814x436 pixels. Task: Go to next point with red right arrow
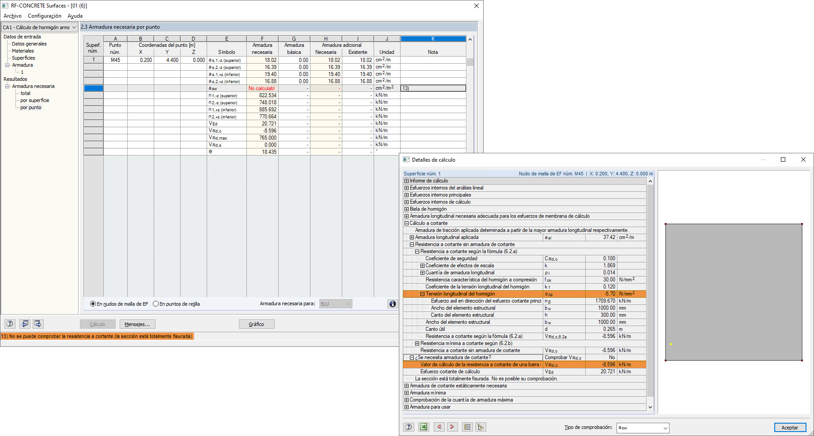(452, 427)
